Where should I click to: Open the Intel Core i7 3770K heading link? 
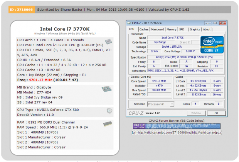[65, 29]
